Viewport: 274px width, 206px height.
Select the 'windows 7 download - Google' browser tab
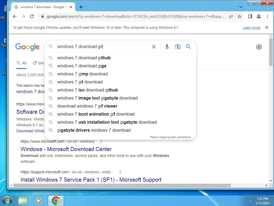[43, 7]
